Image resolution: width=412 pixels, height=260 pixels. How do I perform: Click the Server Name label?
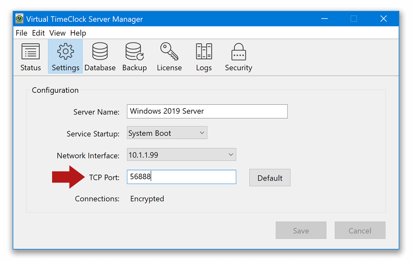96,112
